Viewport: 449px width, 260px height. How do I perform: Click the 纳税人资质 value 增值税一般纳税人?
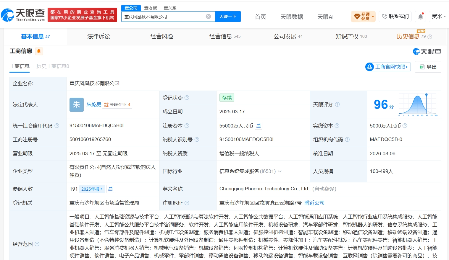pyautogui.click(x=239, y=154)
